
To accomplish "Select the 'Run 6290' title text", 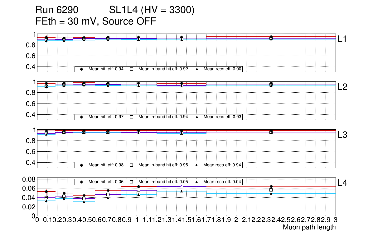I will 56,11.
